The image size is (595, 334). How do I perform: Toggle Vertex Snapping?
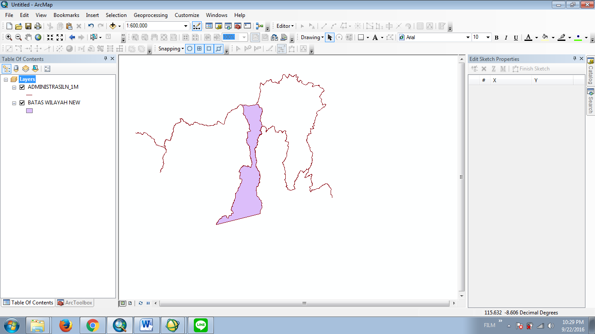point(209,49)
